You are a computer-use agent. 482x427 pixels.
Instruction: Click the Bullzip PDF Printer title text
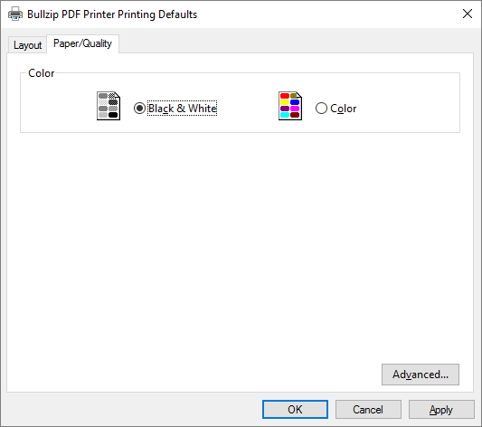click(x=112, y=14)
